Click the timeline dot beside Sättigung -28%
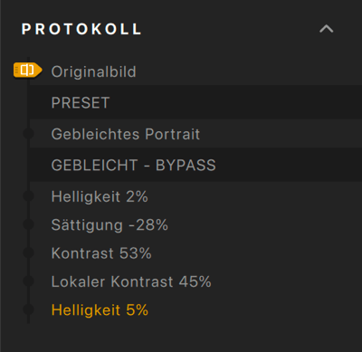 point(29,224)
